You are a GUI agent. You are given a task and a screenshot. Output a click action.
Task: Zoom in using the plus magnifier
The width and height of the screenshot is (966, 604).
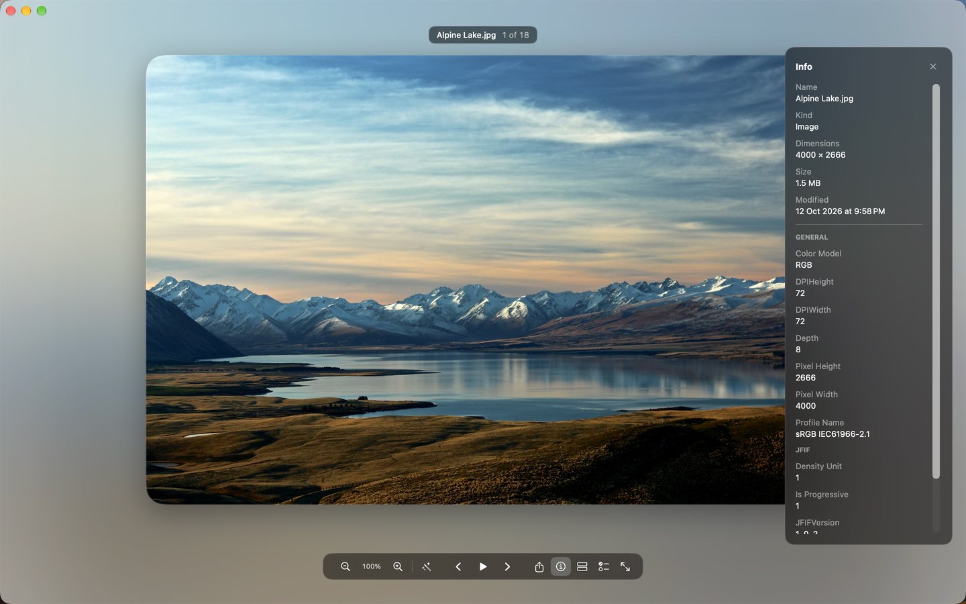click(398, 566)
